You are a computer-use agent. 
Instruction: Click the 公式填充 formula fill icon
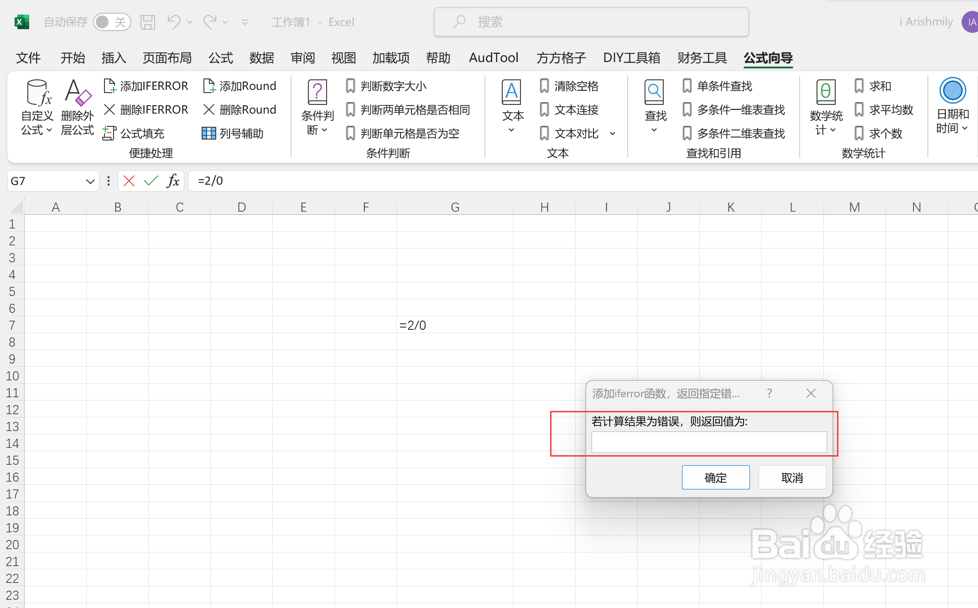109,133
